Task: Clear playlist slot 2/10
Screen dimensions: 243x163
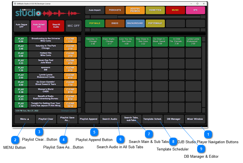Action: (x=70, y=47)
